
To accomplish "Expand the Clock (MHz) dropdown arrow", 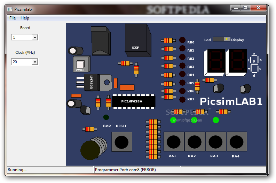I will pos(35,62).
